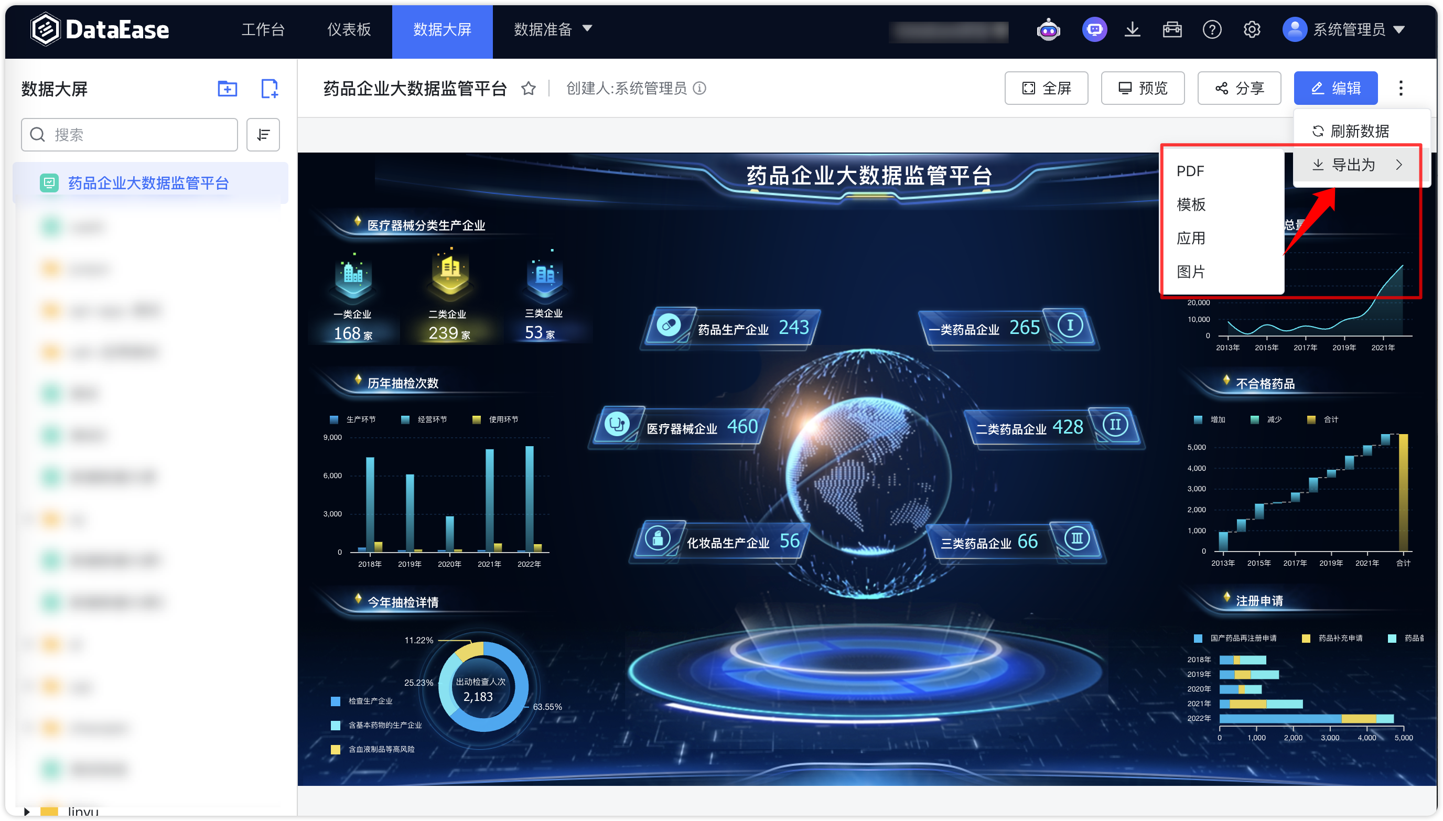Toggle the 减少 legend item
The image size is (1443, 821).
pyautogui.click(x=1266, y=419)
